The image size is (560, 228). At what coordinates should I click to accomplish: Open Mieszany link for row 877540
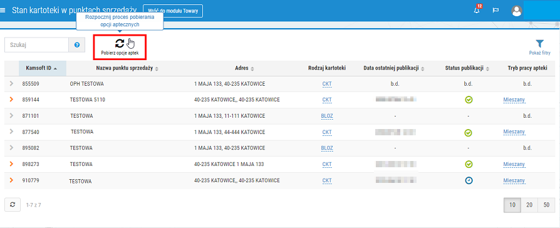click(514, 132)
